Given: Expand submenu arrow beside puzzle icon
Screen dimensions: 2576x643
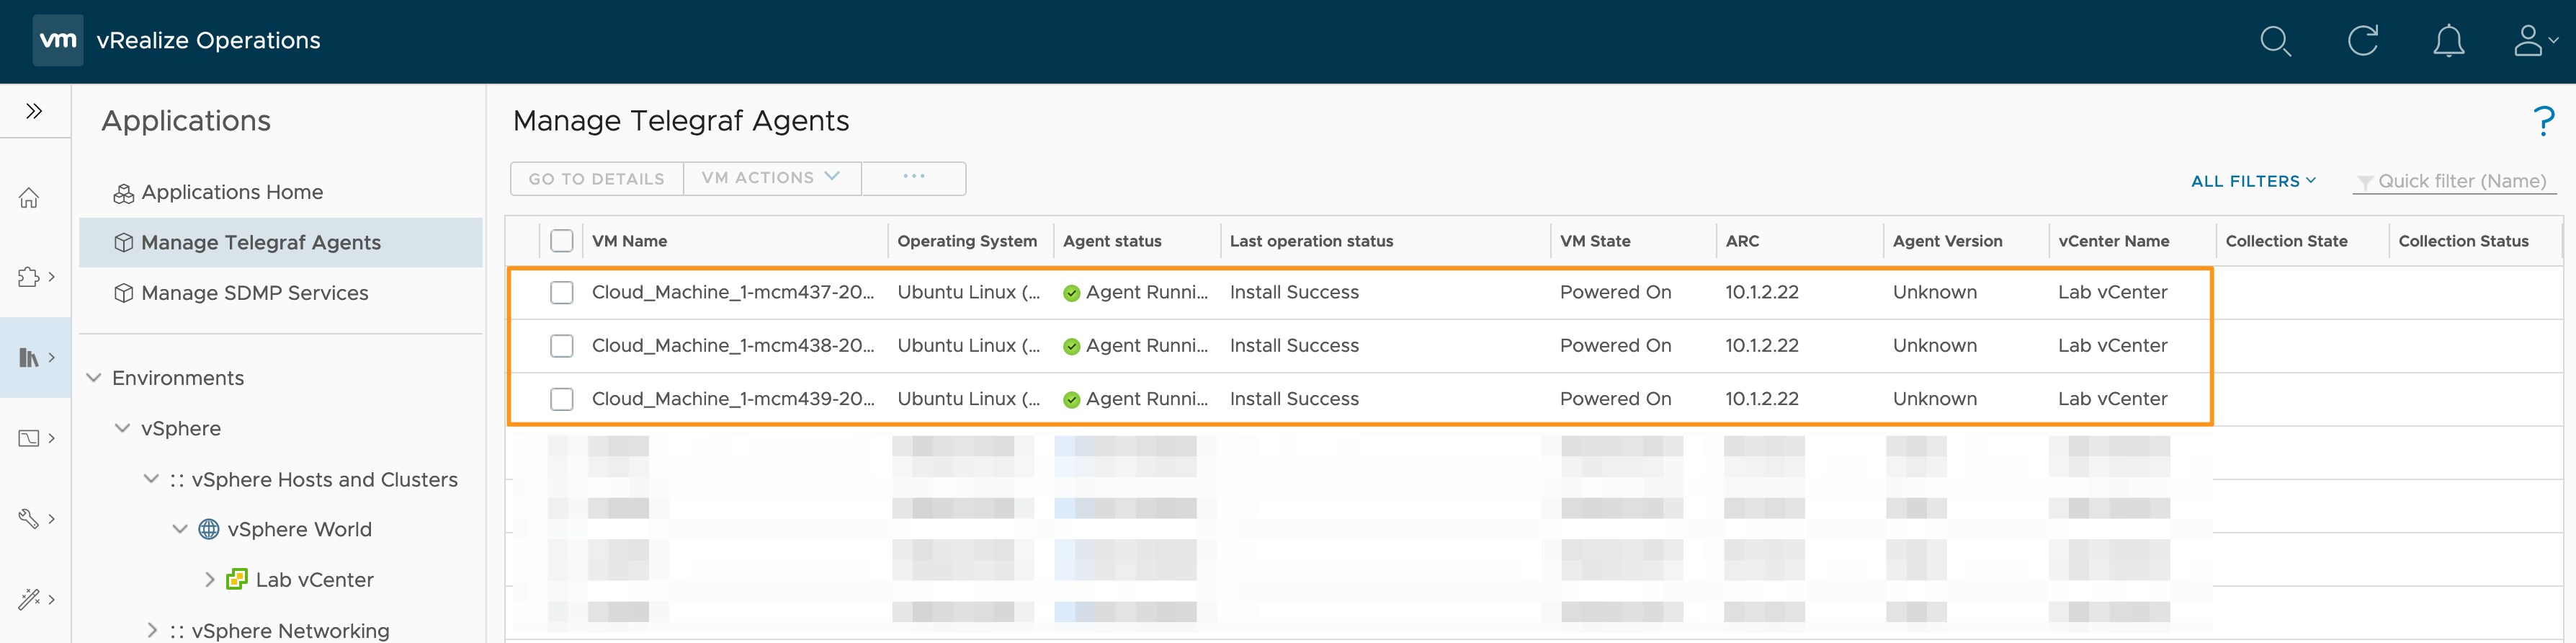Looking at the screenshot, I should point(52,277).
